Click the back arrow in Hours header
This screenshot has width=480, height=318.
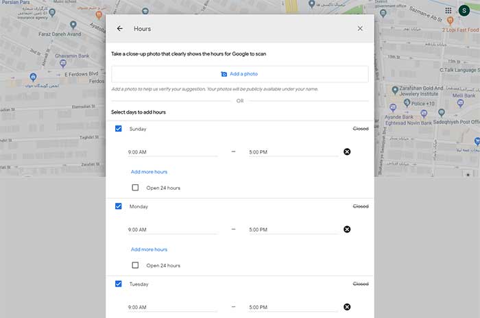[120, 29]
